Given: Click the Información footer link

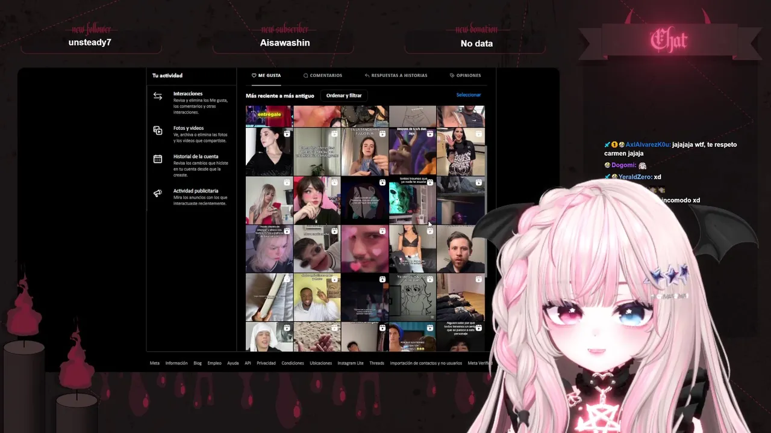Looking at the screenshot, I should (x=176, y=363).
